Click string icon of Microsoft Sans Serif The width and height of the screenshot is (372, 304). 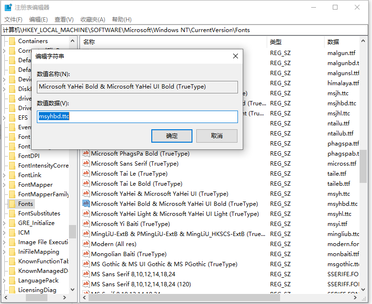[86, 163]
